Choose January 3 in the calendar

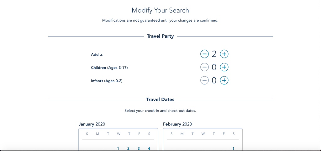[139, 148]
